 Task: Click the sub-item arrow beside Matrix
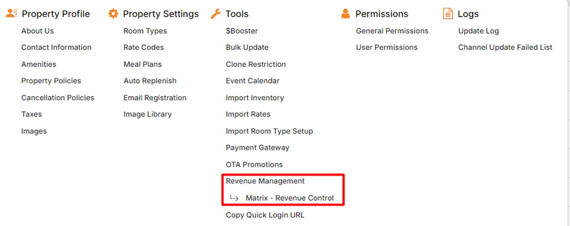pyautogui.click(x=235, y=198)
